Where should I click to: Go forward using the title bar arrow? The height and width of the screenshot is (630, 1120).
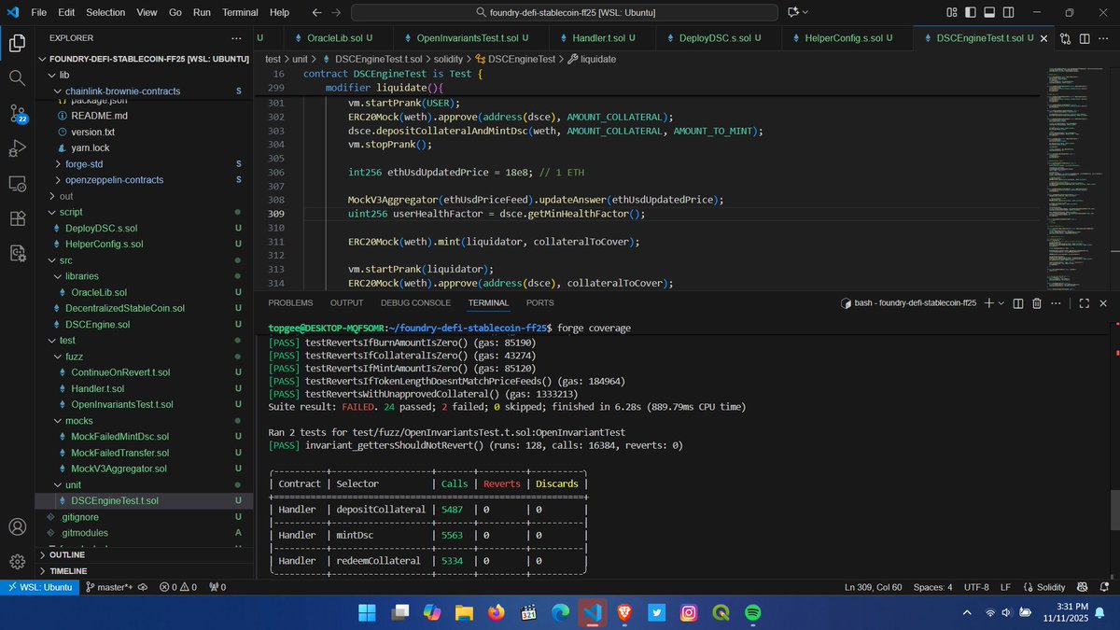[336, 12]
